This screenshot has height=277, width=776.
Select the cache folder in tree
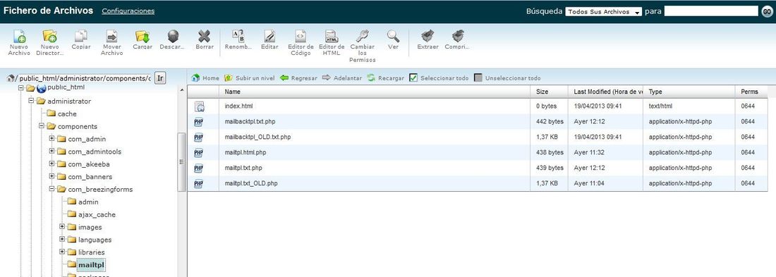pos(67,113)
